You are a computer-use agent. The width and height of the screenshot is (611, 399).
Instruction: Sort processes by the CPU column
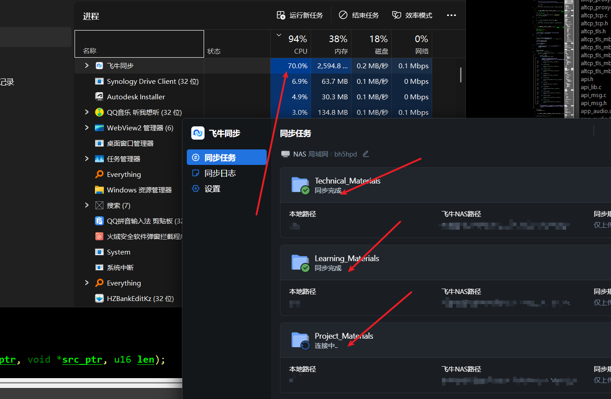[x=291, y=44]
